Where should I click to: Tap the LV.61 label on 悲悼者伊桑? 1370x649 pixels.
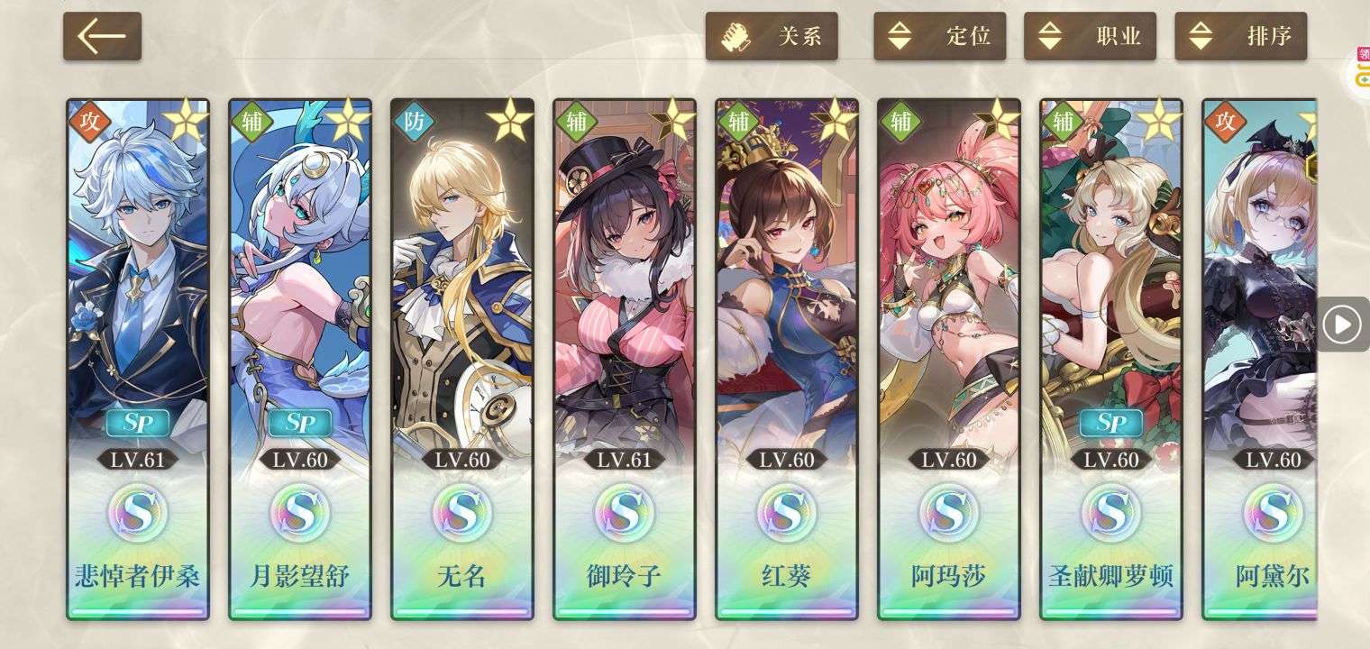tap(138, 460)
